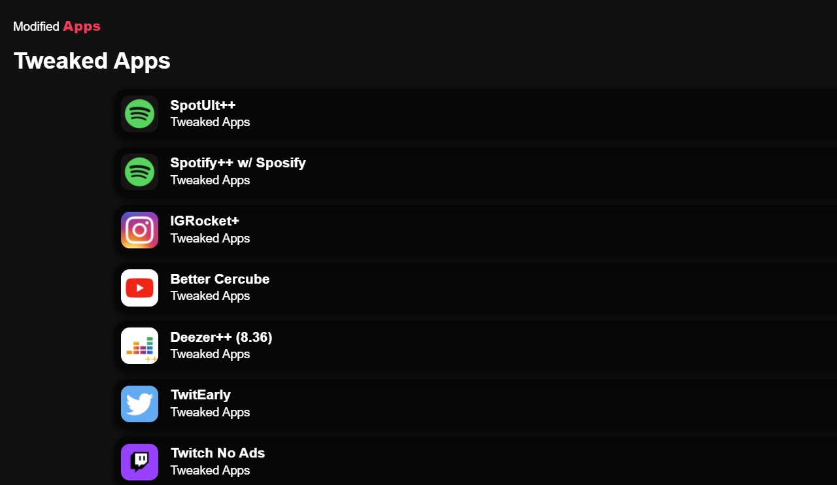The width and height of the screenshot is (837, 485).
Task: Click the Tweaked Apps page heading
Action: click(92, 60)
